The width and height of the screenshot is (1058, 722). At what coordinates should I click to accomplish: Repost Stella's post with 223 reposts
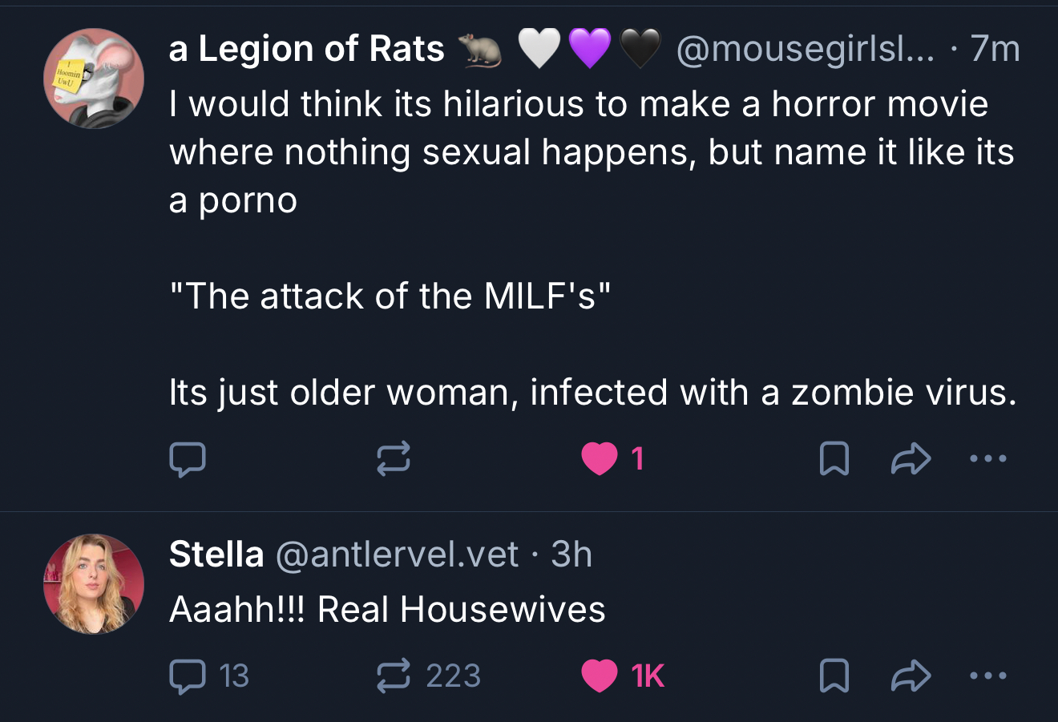[394, 676]
